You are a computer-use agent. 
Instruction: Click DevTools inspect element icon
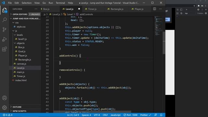[177, 9]
